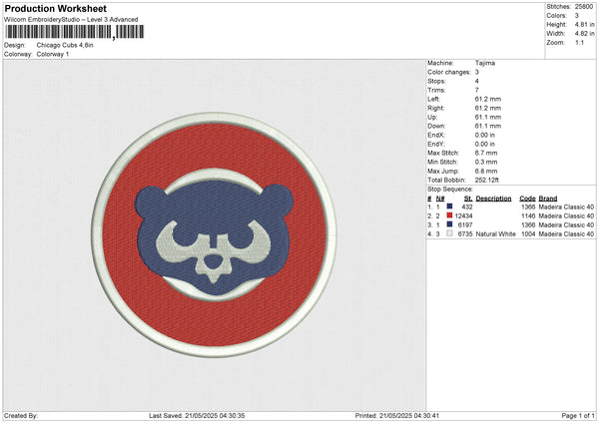Click the "Stop Sequence:" heading

(450, 190)
